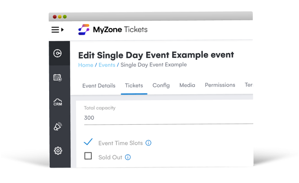Open the CRM cloud sidebar icon
The width and height of the screenshot is (299, 183).
coord(58,102)
